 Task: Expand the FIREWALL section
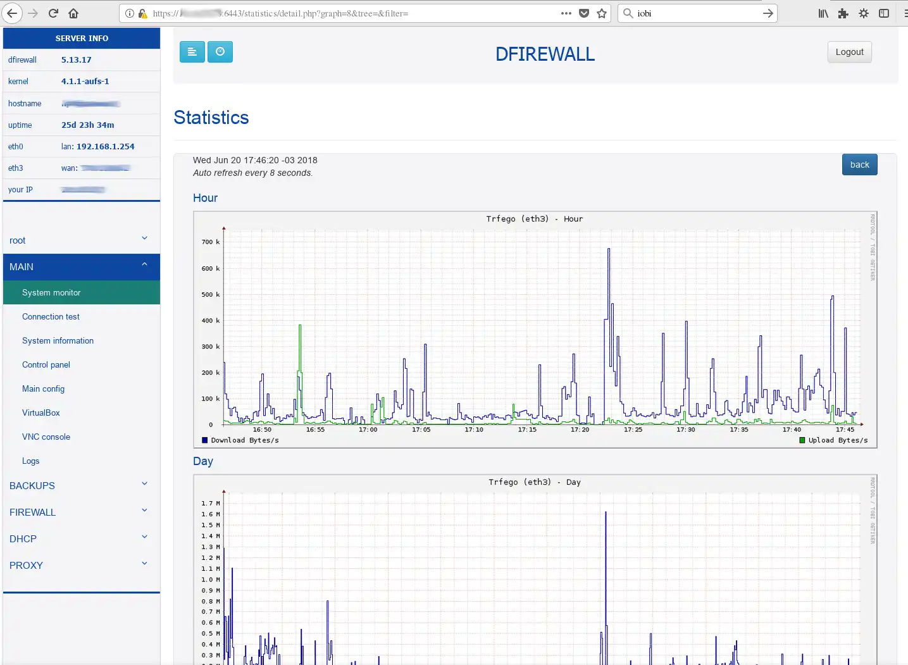coord(82,513)
